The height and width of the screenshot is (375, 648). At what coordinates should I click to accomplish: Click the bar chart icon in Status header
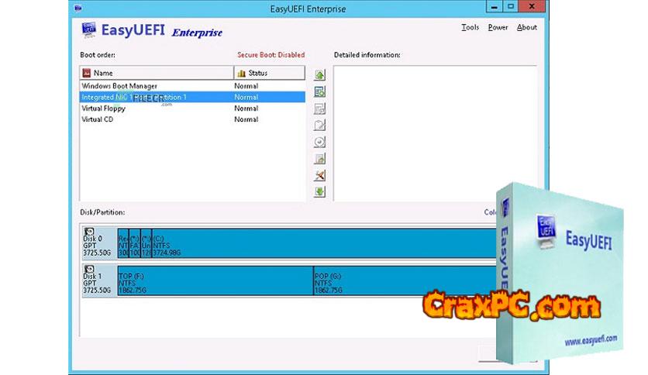click(x=241, y=73)
